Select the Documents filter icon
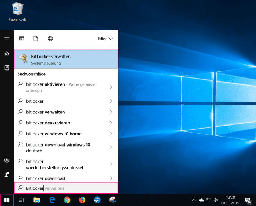 (x=36, y=39)
